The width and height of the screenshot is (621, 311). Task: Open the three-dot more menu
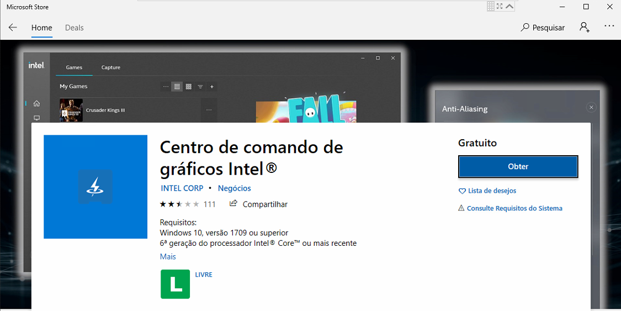point(609,26)
